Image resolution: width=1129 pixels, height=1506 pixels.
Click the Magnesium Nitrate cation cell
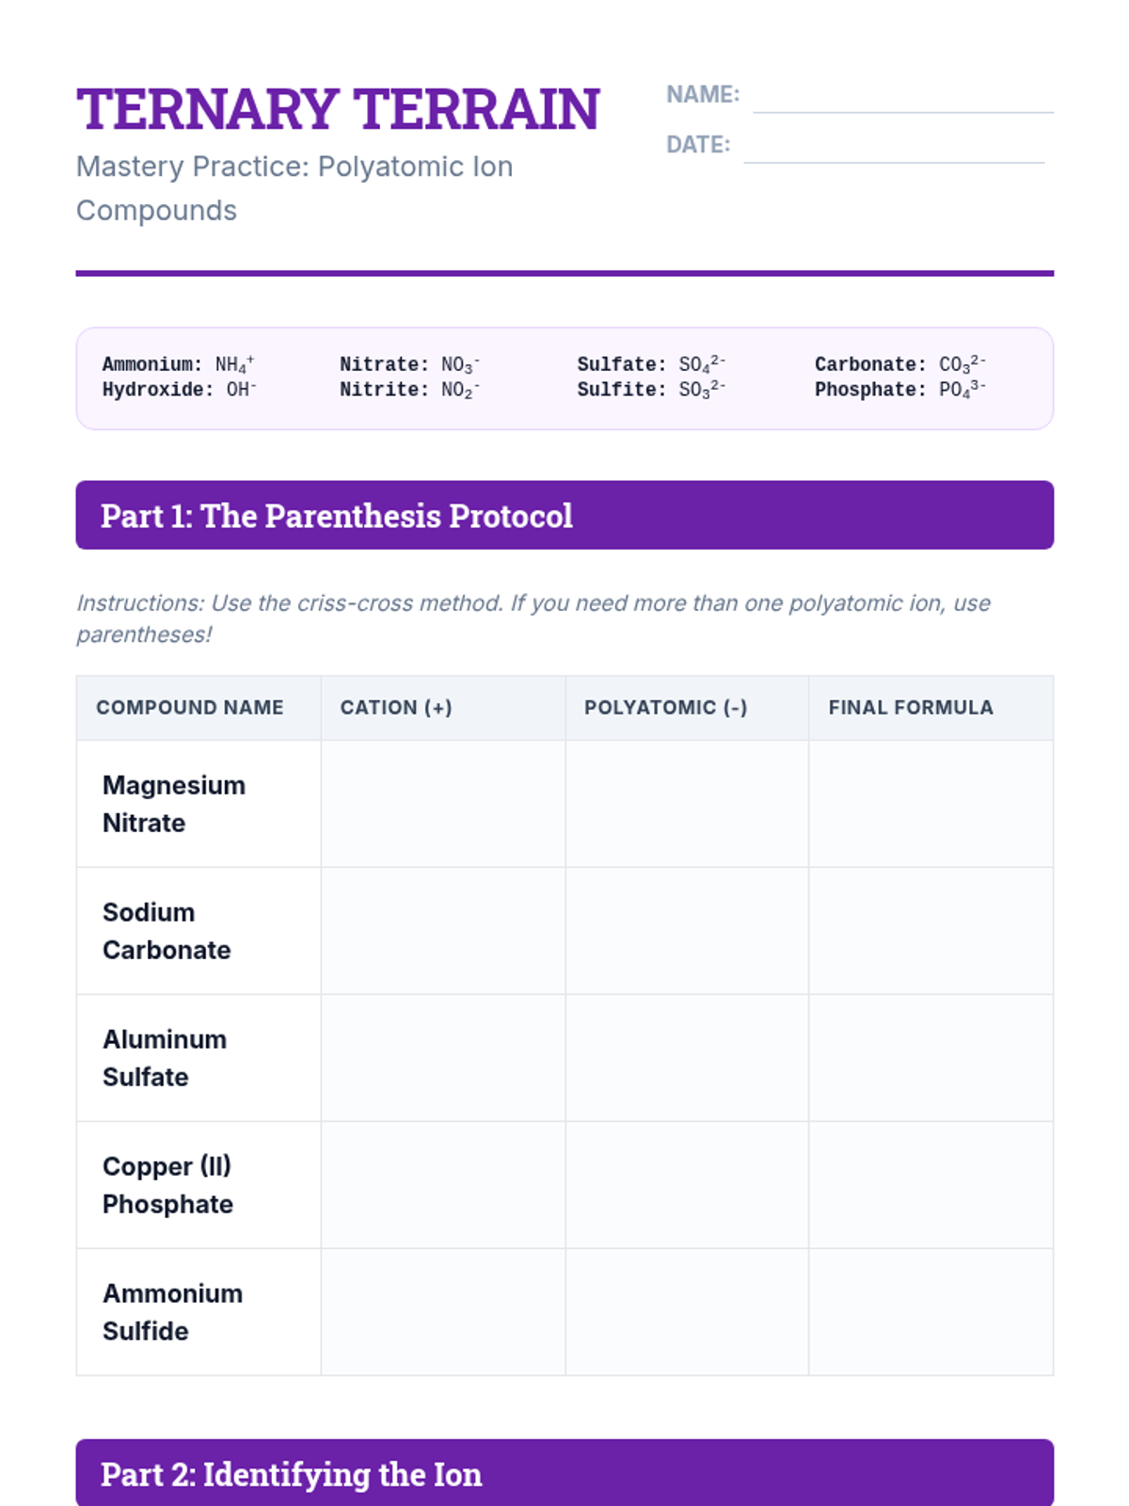(x=443, y=804)
